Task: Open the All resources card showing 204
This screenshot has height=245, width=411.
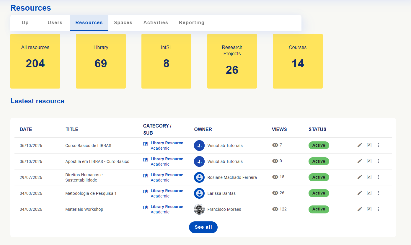Action: tap(35, 61)
